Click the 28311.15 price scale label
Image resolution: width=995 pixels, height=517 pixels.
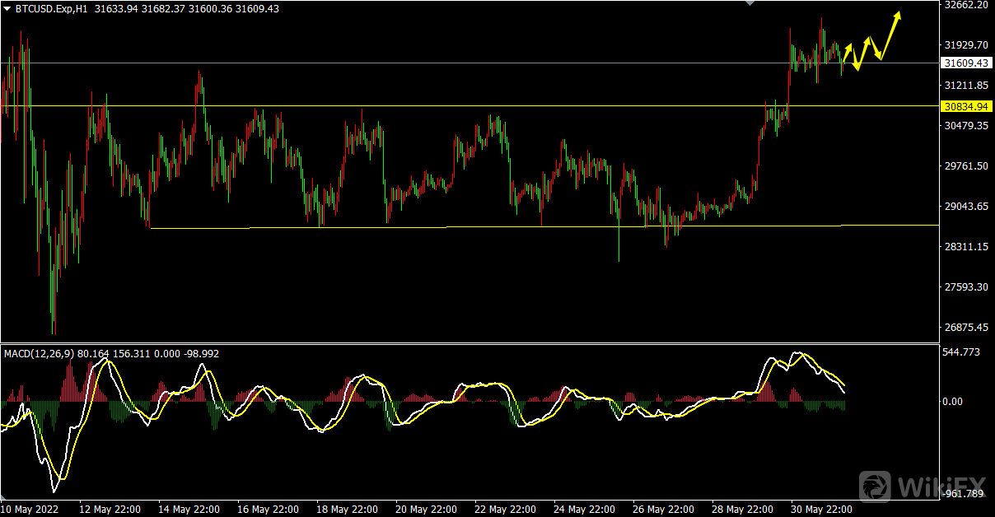pyautogui.click(x=967, y=247)
